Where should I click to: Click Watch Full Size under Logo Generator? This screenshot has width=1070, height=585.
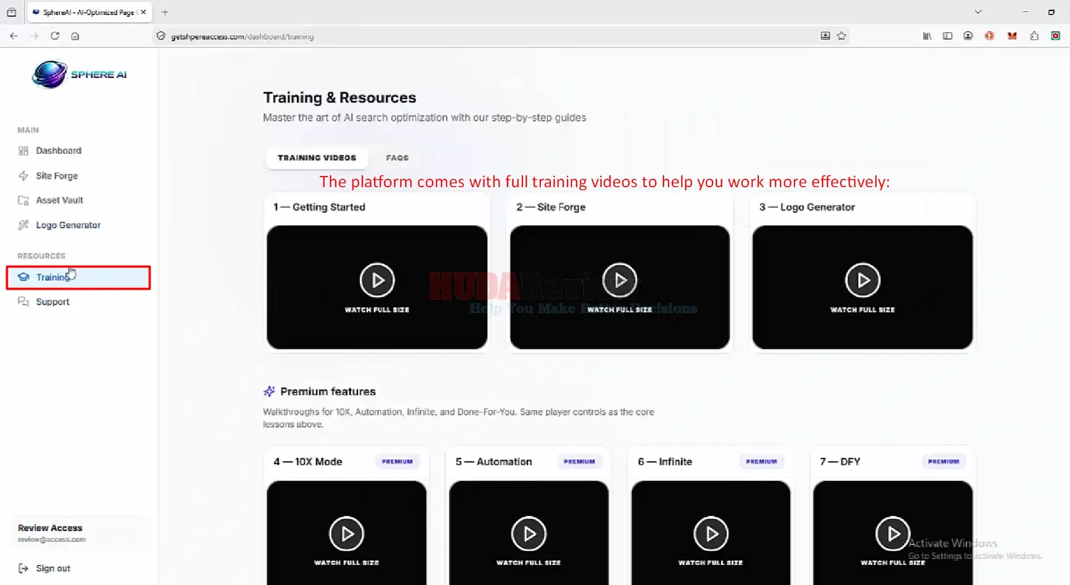[863, 310]
